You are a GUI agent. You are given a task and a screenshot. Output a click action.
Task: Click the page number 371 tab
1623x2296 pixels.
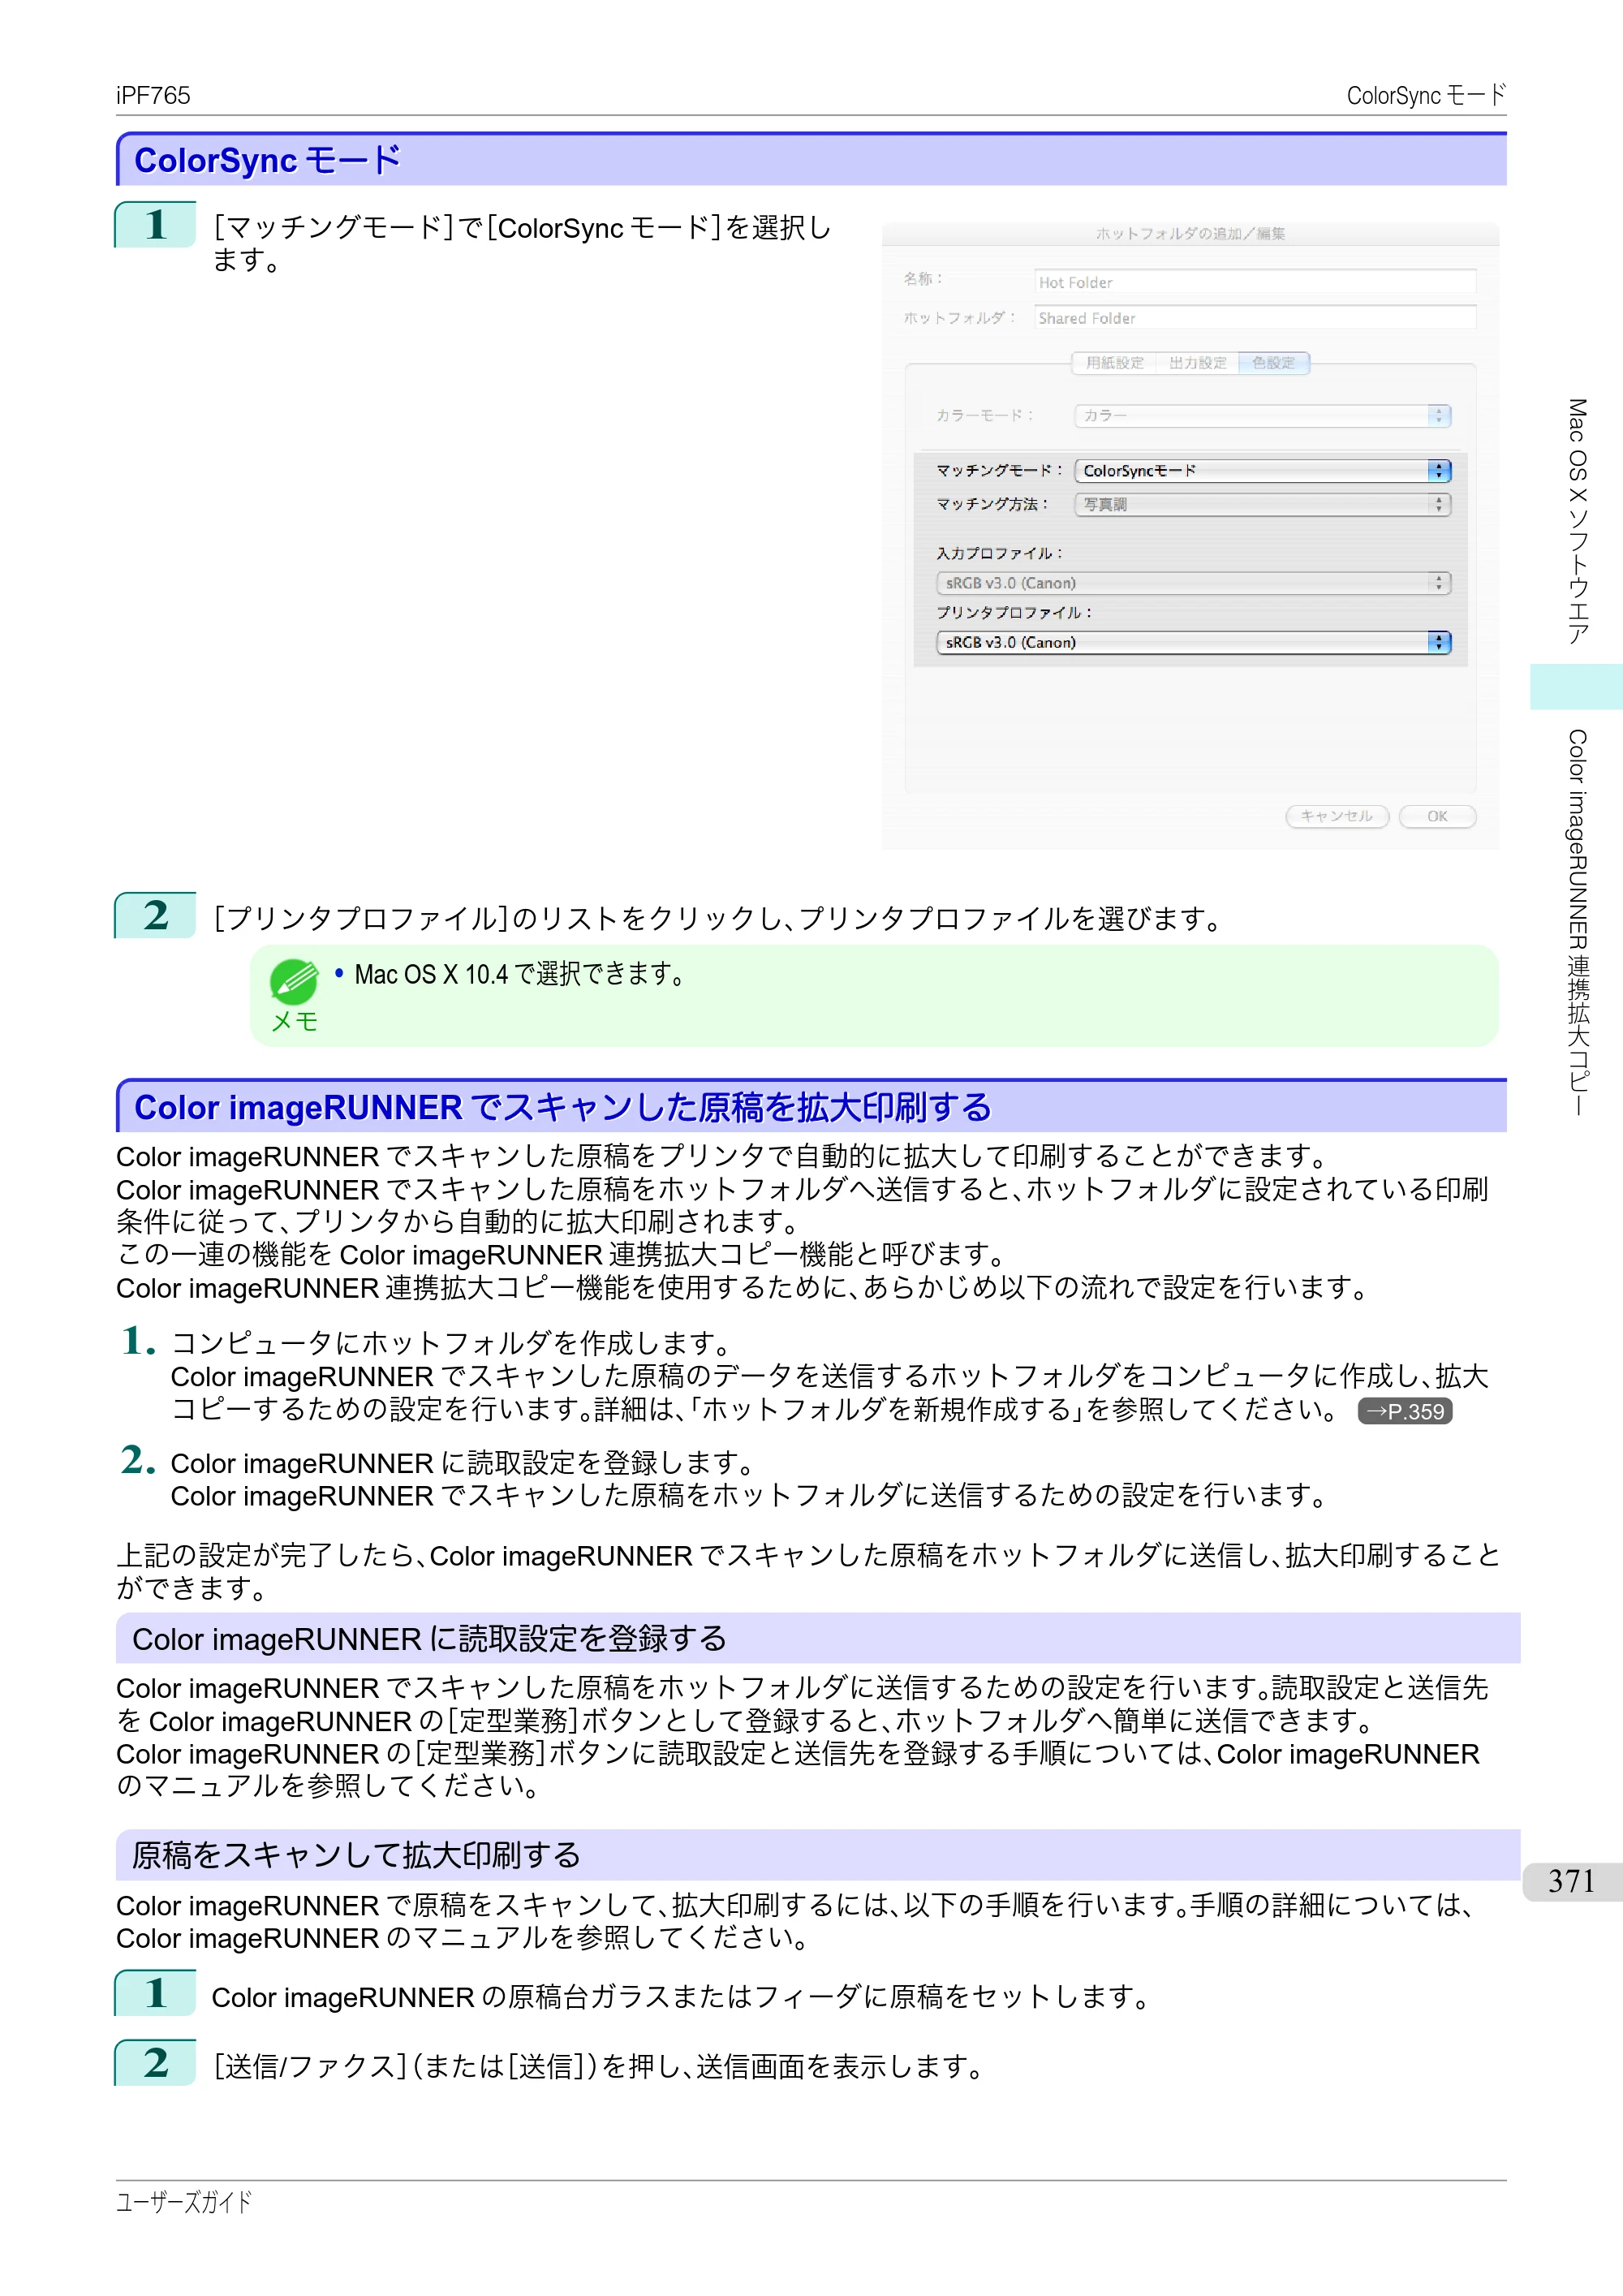tap(1572, 1881)
